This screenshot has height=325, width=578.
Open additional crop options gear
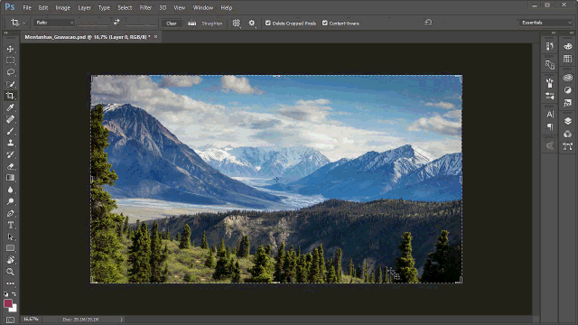tap(252, 23)
